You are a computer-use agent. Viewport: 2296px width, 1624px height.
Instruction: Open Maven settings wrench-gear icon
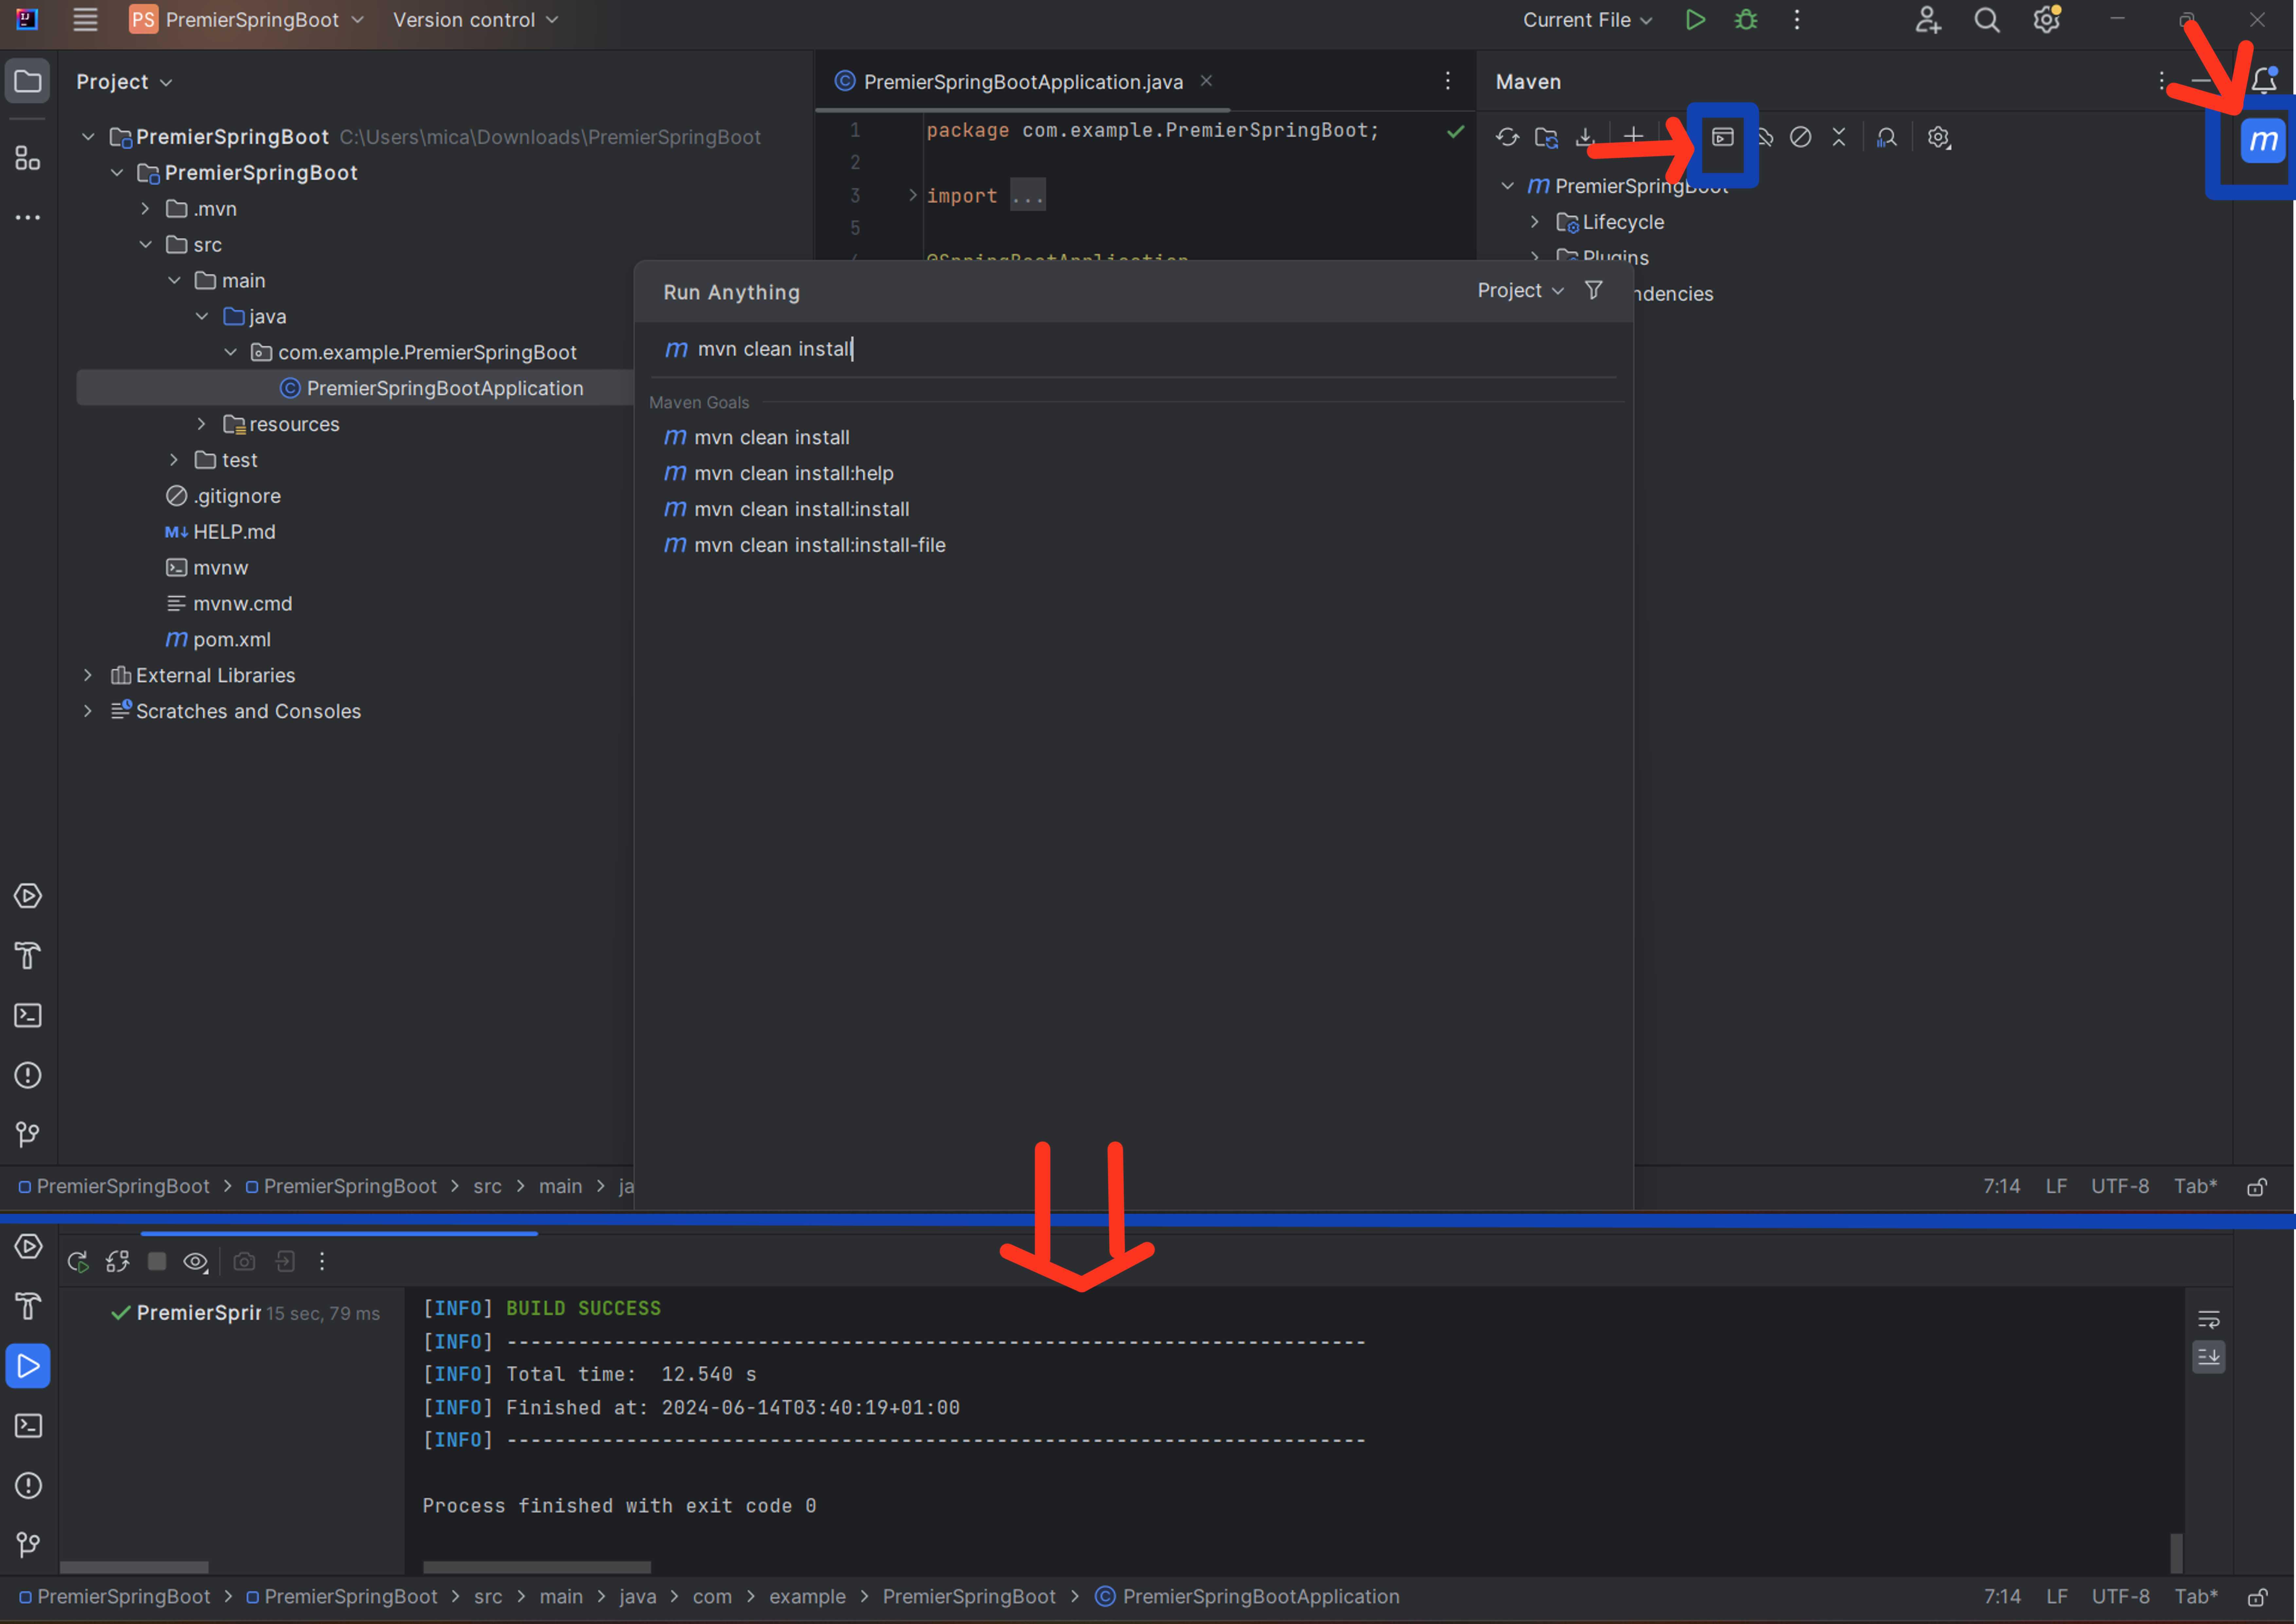[1939, 137]
